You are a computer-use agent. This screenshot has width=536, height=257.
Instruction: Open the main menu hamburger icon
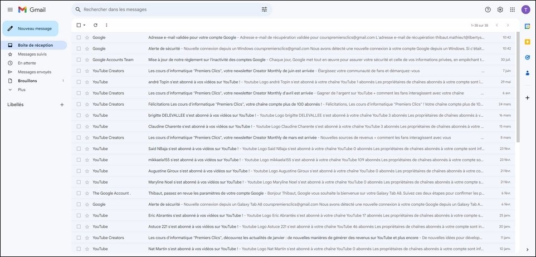[x=10, y=9]
